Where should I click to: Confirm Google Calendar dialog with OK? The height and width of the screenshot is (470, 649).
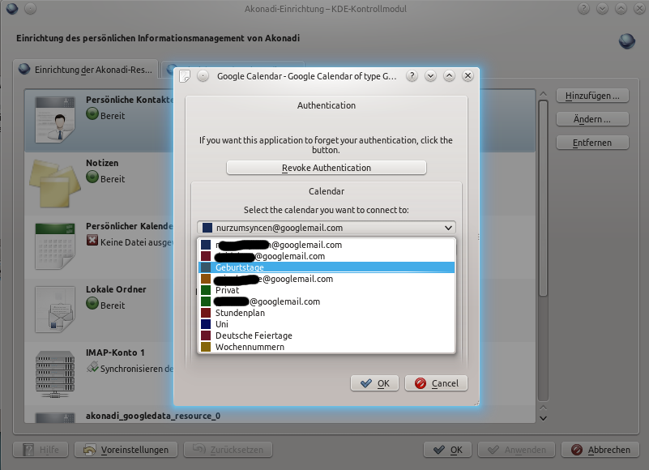[x=374, y=383]
